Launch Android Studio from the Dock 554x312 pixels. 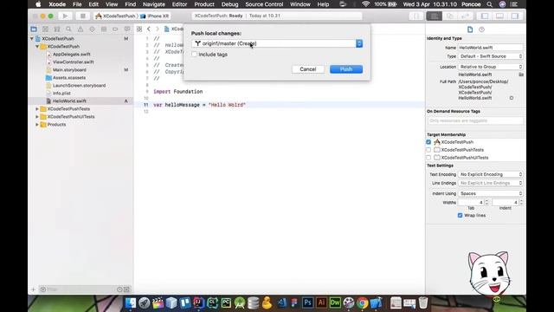240,302
